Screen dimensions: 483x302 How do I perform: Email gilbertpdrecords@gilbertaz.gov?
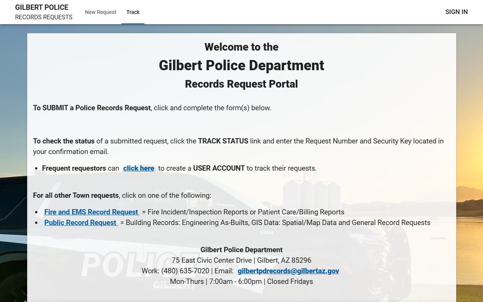coord(288,271)
